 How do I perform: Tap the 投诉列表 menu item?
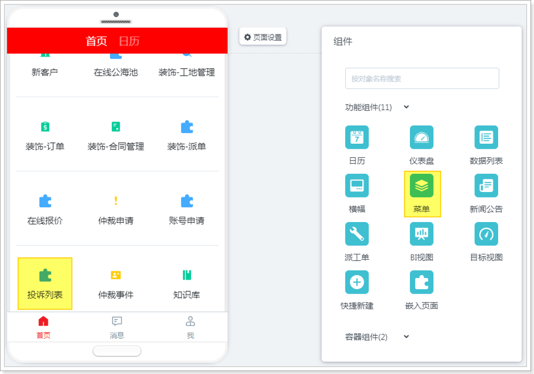click(45, 283)
